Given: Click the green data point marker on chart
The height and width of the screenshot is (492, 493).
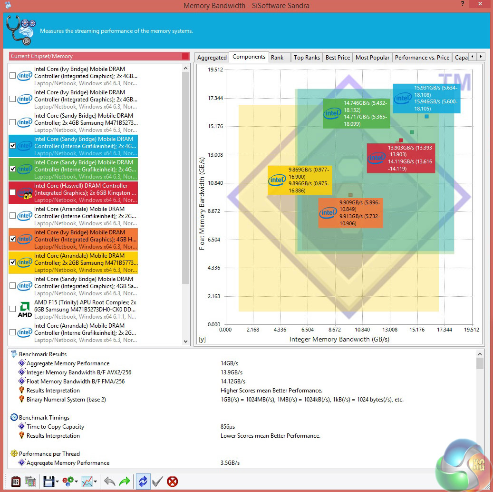Looking at the screenshot, I should tap(412, 132).
